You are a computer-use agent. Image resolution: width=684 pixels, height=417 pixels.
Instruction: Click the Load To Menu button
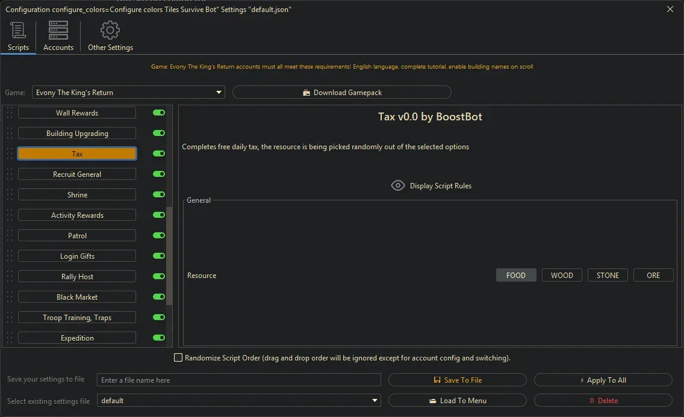(x=458, y=400)
